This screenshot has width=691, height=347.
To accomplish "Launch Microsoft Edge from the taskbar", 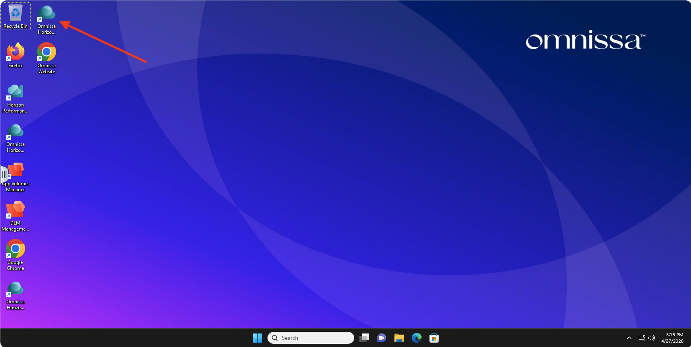I will click(416, 338).
